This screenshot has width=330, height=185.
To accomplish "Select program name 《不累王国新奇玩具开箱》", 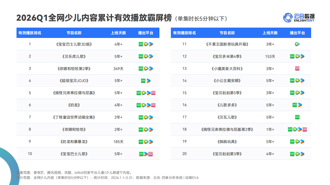I will (227, 44).
